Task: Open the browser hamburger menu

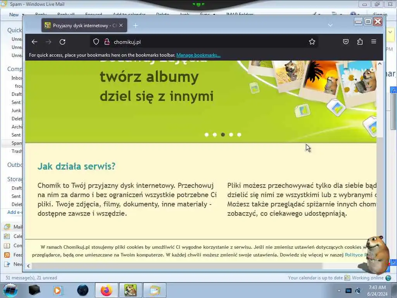Action: point(374,42)
